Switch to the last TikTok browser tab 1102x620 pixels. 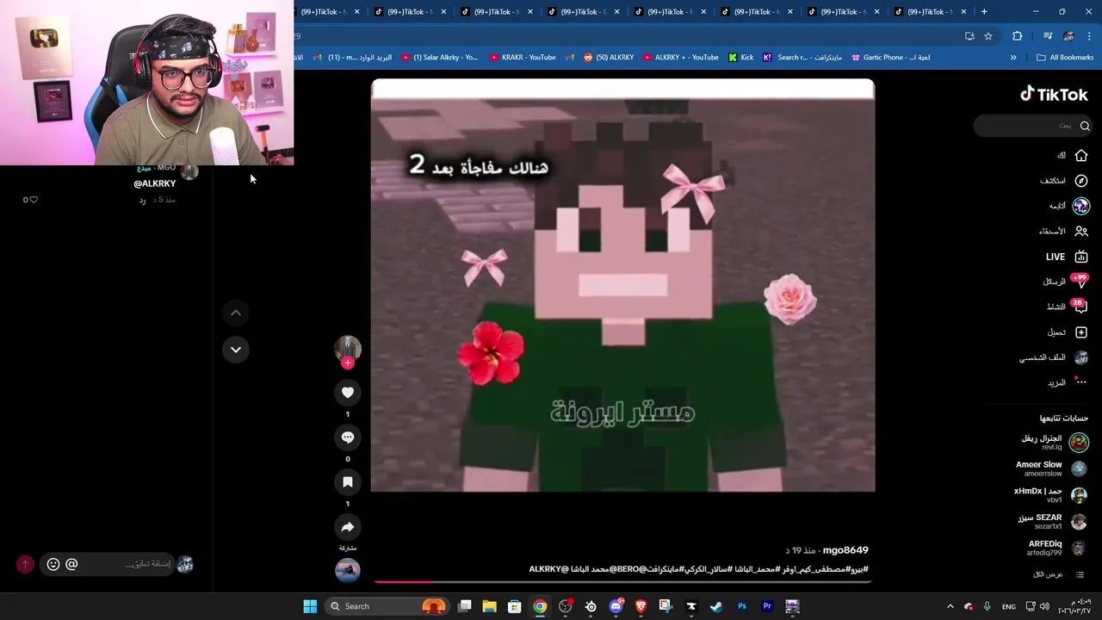pos(930,11)
